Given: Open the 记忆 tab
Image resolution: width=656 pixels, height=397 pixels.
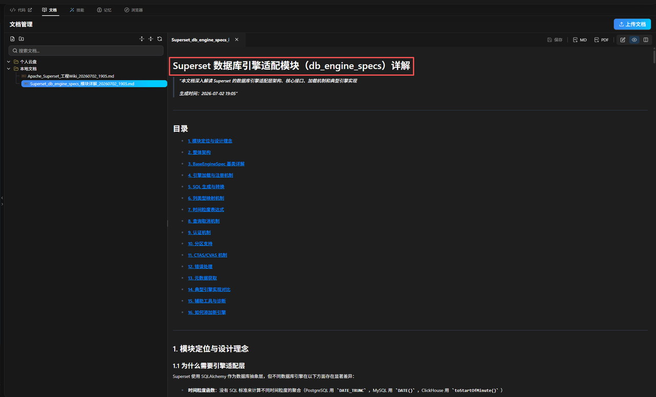Looking at the screenshot, I should (104, 10).
